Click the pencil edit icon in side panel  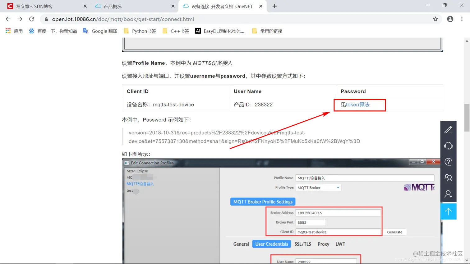pos(448,130)
